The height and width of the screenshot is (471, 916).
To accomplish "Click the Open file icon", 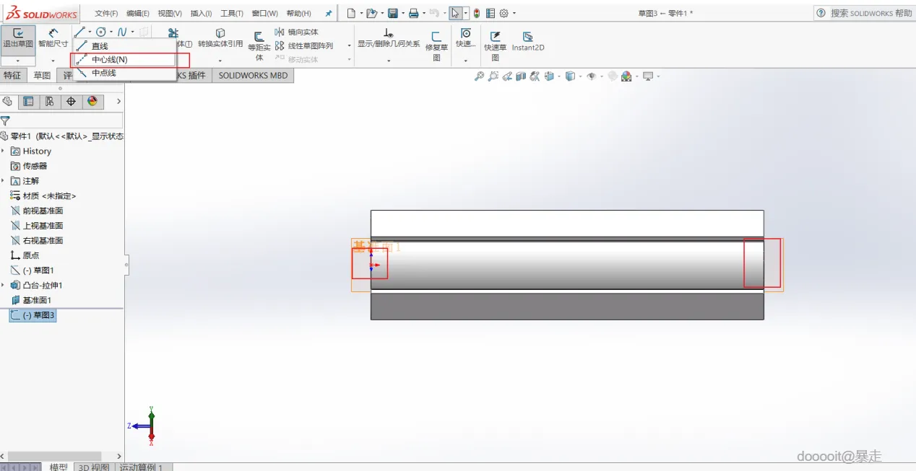I will pyautogui.click(x=371, y=13).
